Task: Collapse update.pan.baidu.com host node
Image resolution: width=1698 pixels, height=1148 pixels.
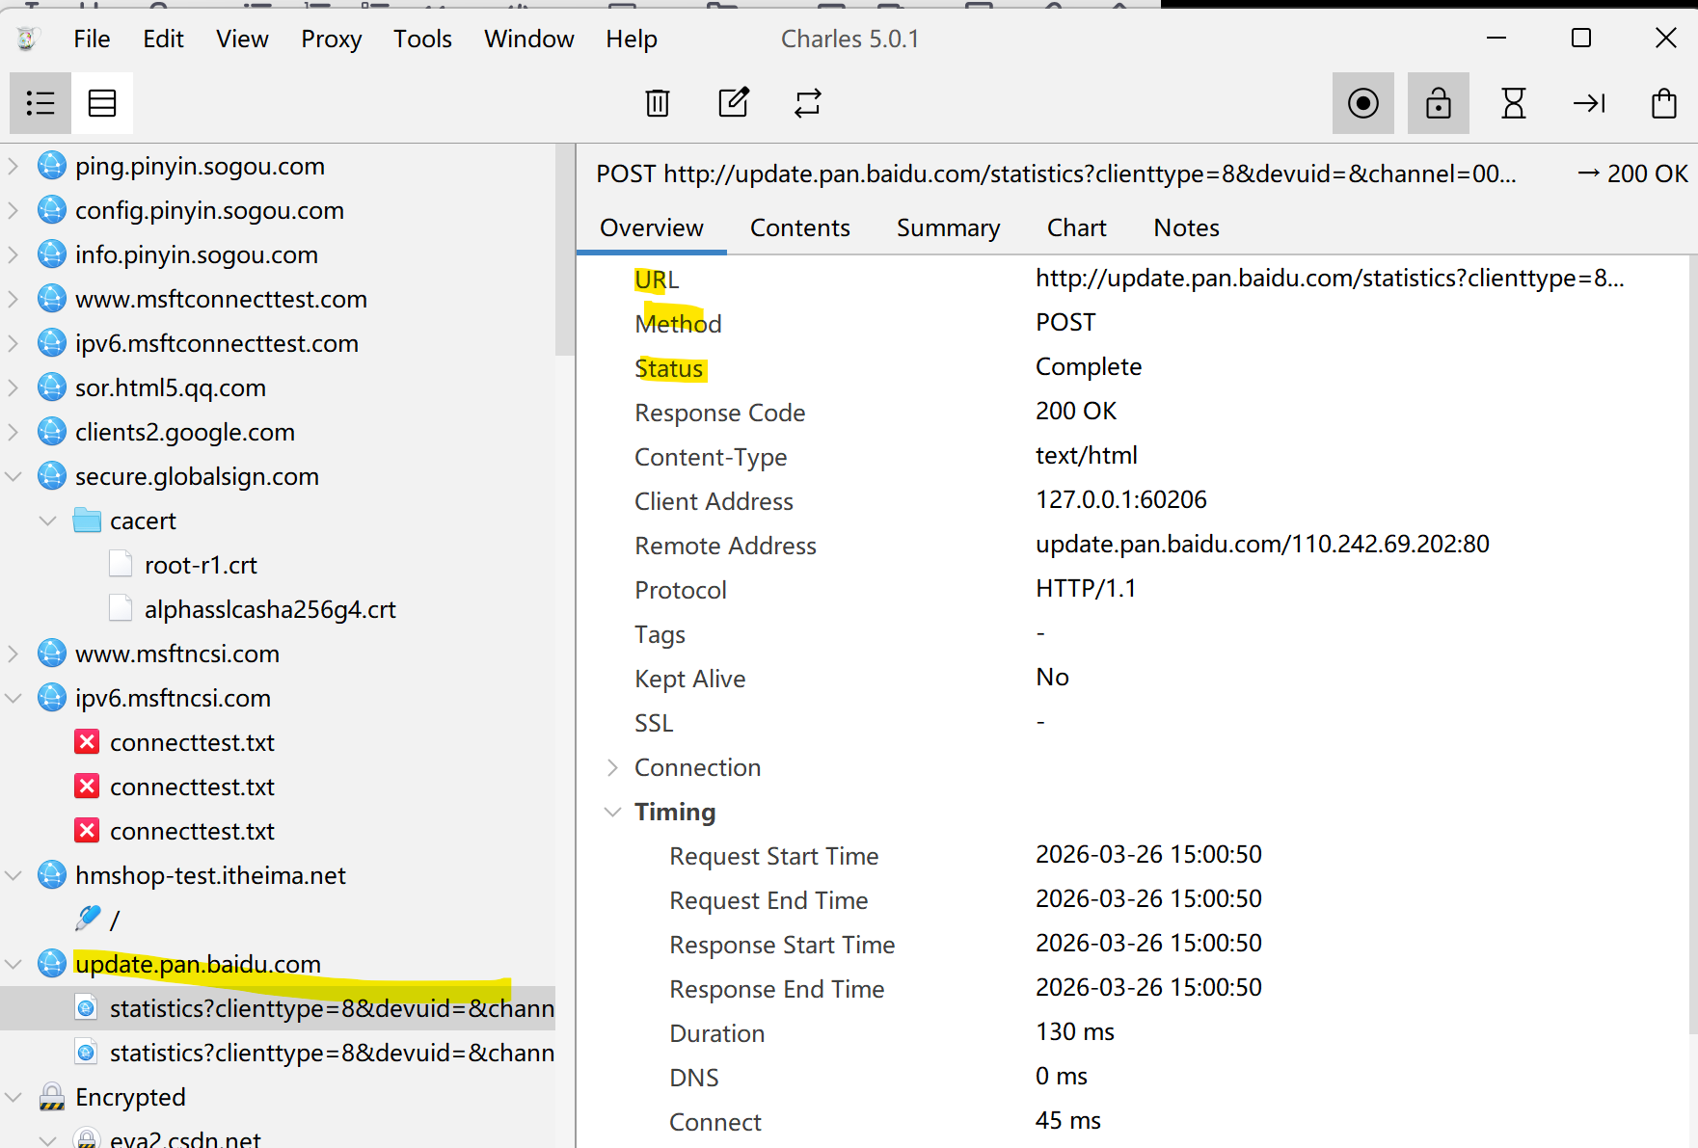Action: click(x=13, y=964)
